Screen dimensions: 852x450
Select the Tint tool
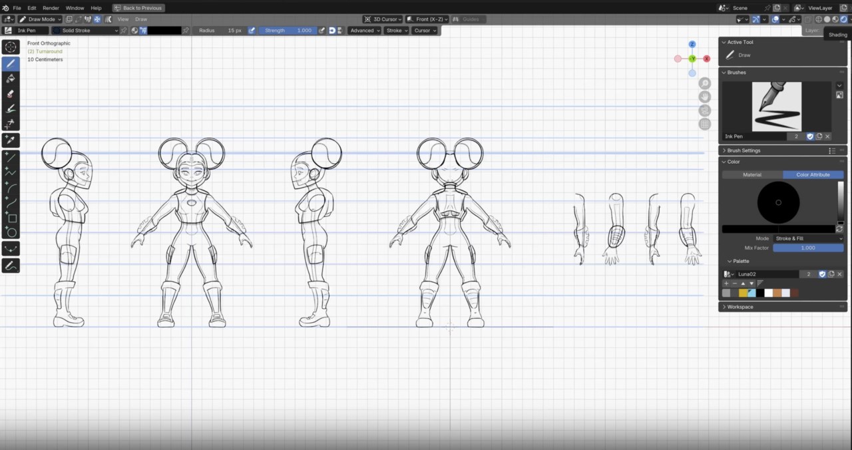(10, 109)
